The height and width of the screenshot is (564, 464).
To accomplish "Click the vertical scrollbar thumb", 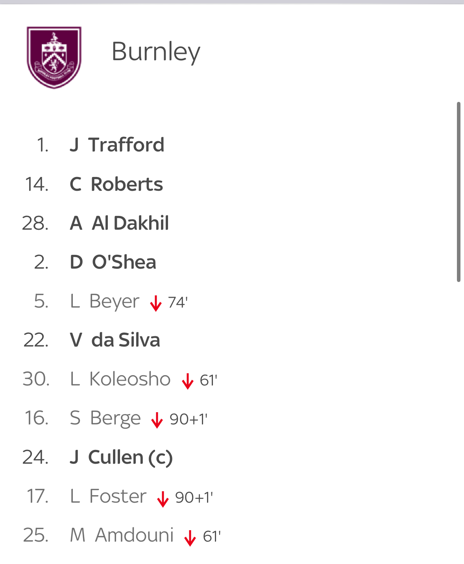I will [x=458, y=192].
